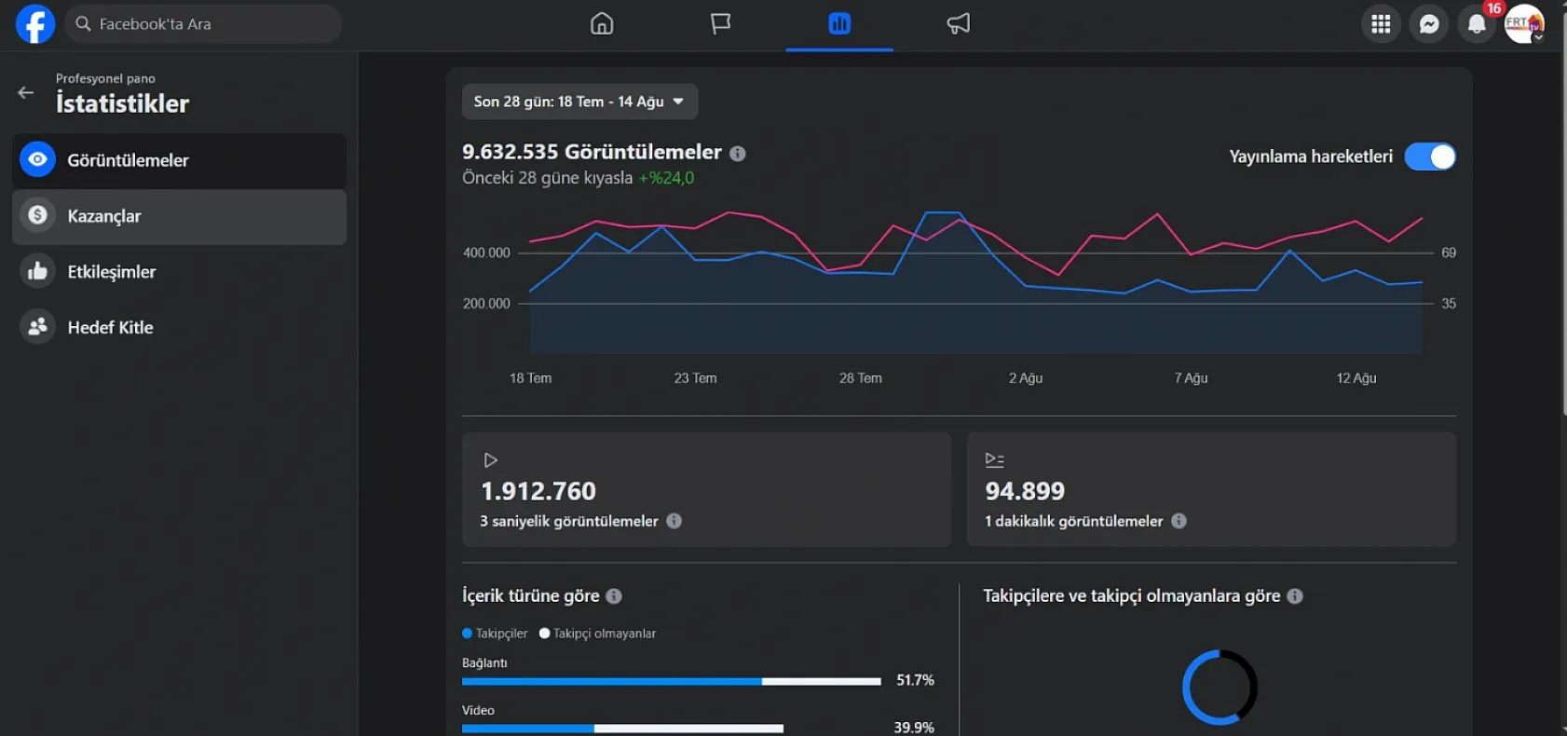Open Etkileşimler in the sidebar
This screenshot has height=736, width=1567.
[x=179, y=272]
